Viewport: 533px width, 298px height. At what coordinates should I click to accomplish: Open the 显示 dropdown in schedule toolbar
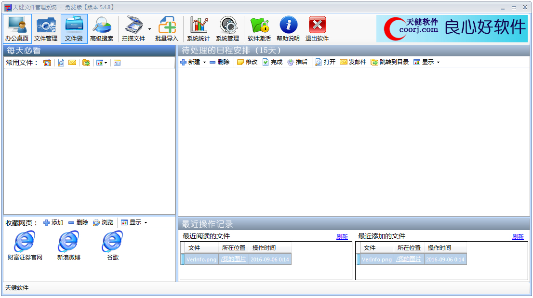tap(438, 63)
